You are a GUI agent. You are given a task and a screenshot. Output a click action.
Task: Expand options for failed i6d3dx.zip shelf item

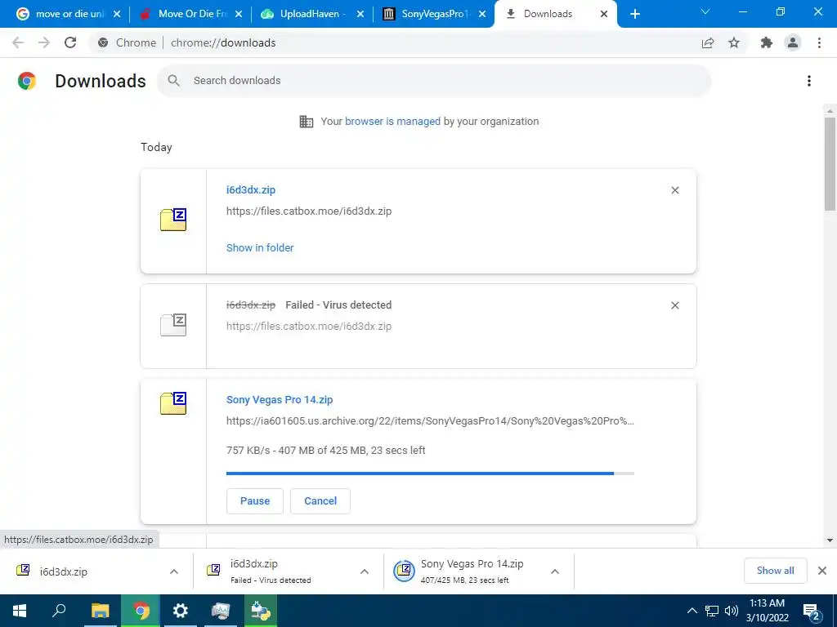click(365, 571)
